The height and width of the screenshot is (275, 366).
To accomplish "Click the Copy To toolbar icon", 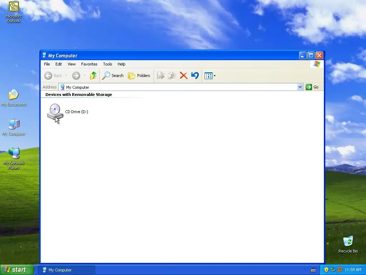I will pos(172,76).
